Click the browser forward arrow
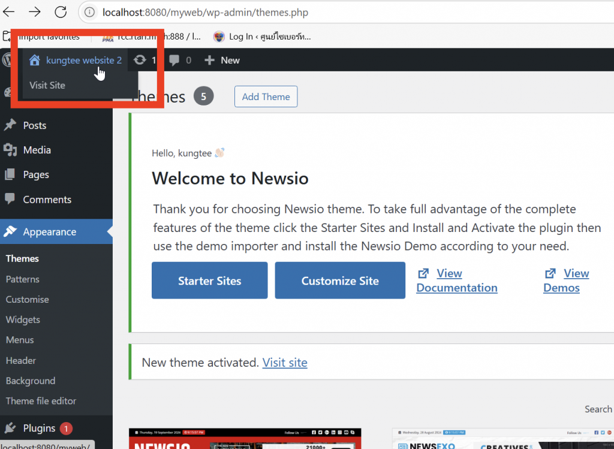This screenshot has height=449, width=614. pyautogui.click(x=35, y=12)
